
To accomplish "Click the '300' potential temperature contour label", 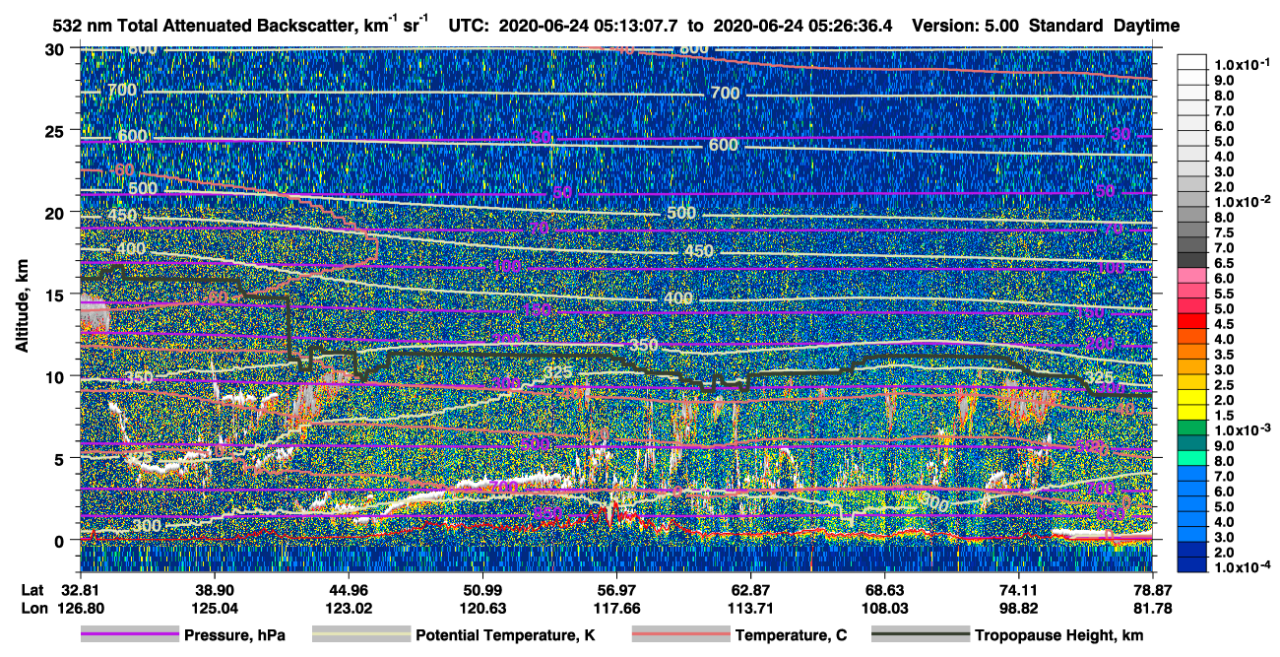I will coord(146,526).
